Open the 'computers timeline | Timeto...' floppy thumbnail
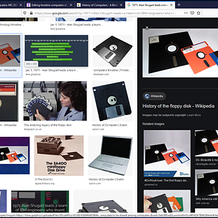This screenshot has width=218, height=218. click(113, 51)
